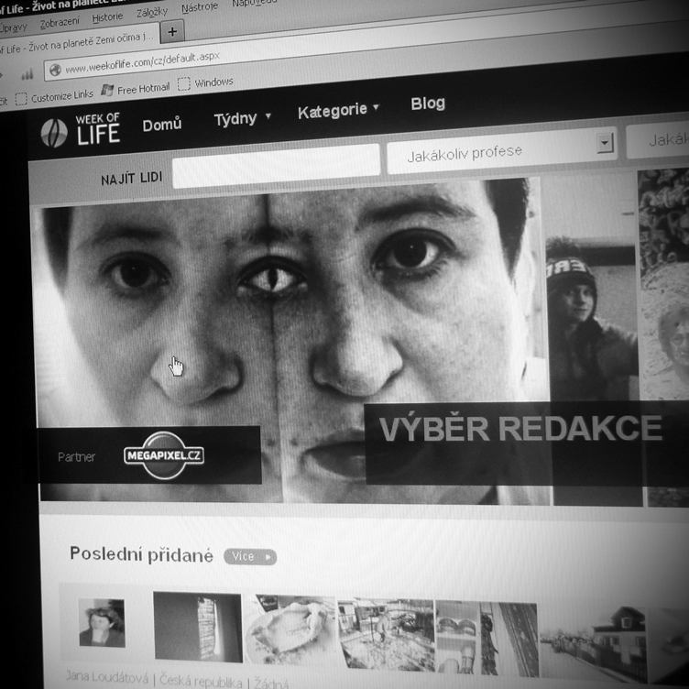Go to the Domů page
The width and height of the screenshot is (689, 689).
tap(161, 125)
